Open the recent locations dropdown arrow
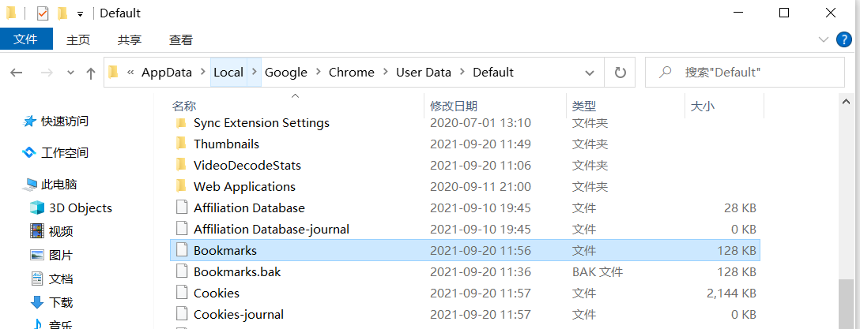 click(70, 73)
